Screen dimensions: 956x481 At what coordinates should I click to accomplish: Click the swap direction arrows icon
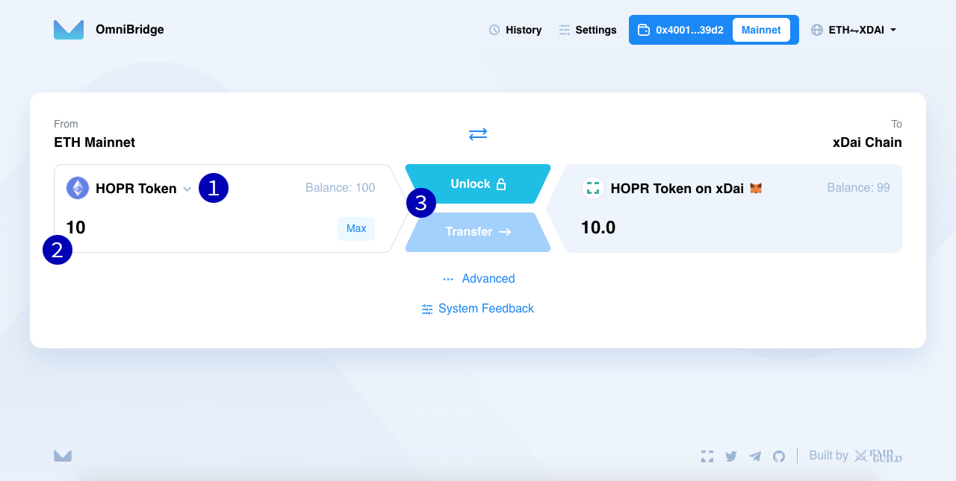[x=478, y=134]
